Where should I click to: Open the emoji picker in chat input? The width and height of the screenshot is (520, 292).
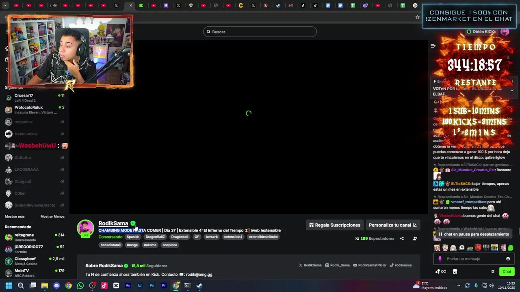(x=508, y=259)
